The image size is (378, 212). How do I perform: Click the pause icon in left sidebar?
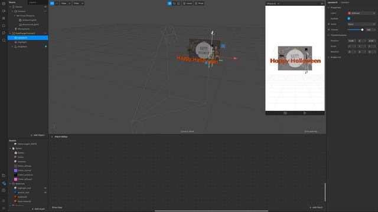4,18
